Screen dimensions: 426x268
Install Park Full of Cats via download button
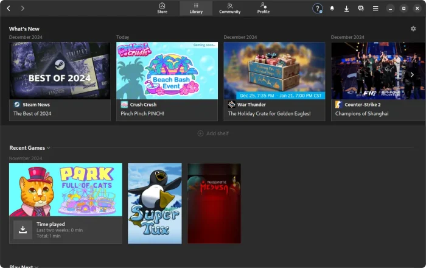(x=23, y=230)
